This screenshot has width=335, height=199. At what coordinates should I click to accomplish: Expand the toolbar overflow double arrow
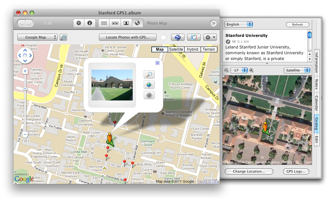[x=213, y=23]
